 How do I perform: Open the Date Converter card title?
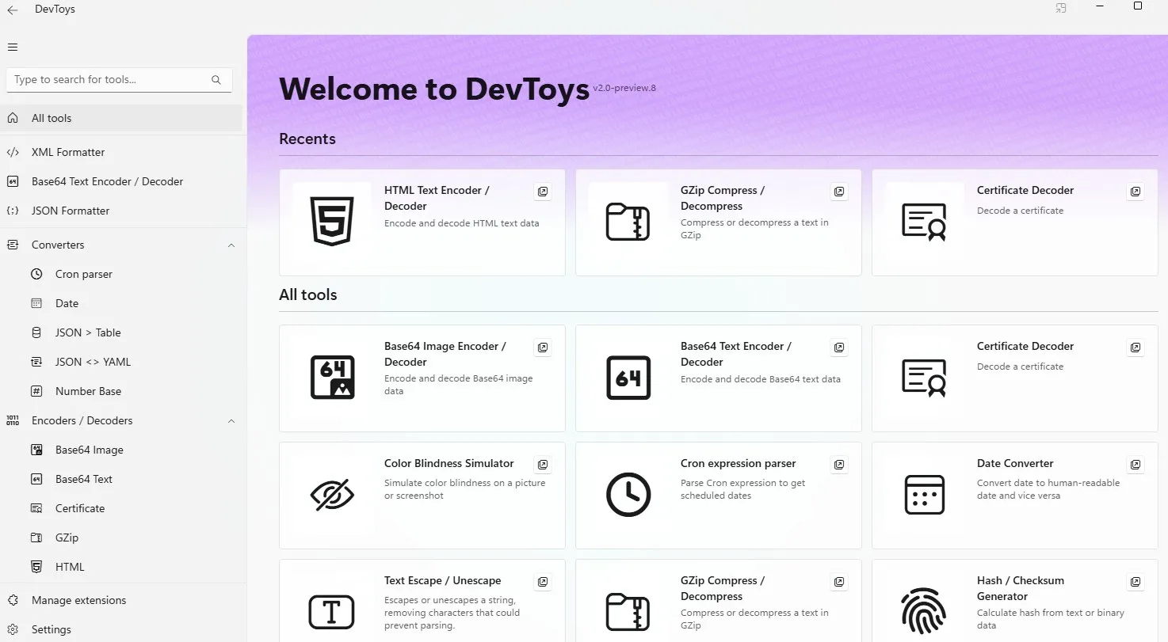pos(1015,463)
